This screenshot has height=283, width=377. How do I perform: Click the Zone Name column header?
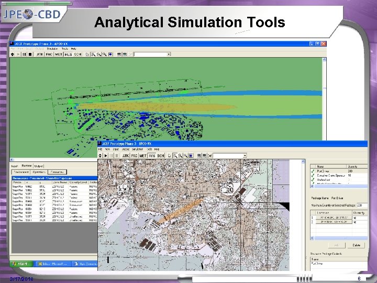pos(60,182)
